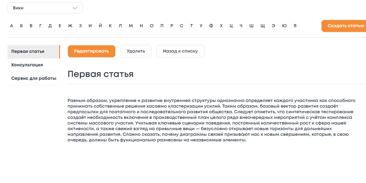The height and width of the screenshot is (183, 366).
Task: Select the letter Ш link
Action: click(x=251, y=26)
